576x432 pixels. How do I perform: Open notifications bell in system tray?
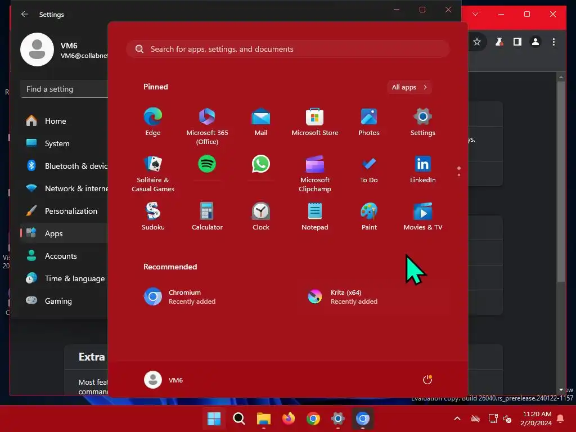tap(561, 418)
